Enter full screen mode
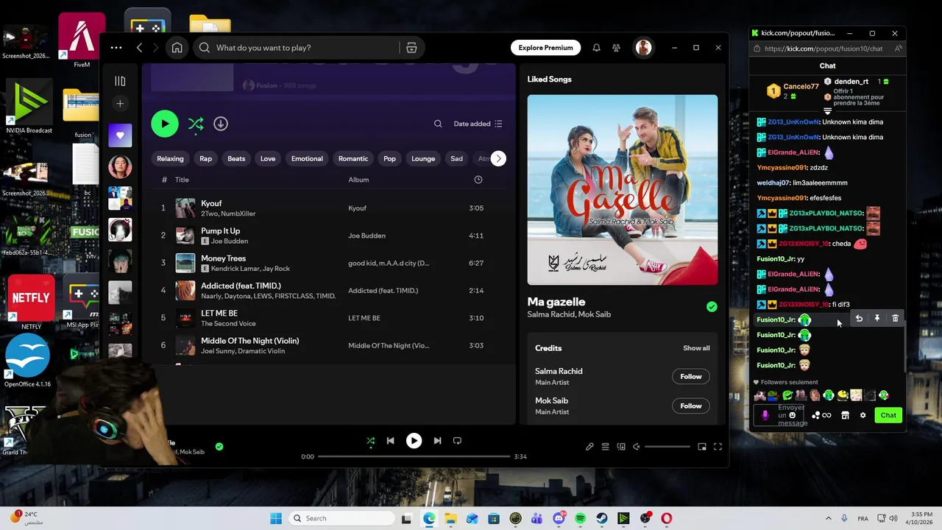Screen dimensions: 942x530 [718, 446]
